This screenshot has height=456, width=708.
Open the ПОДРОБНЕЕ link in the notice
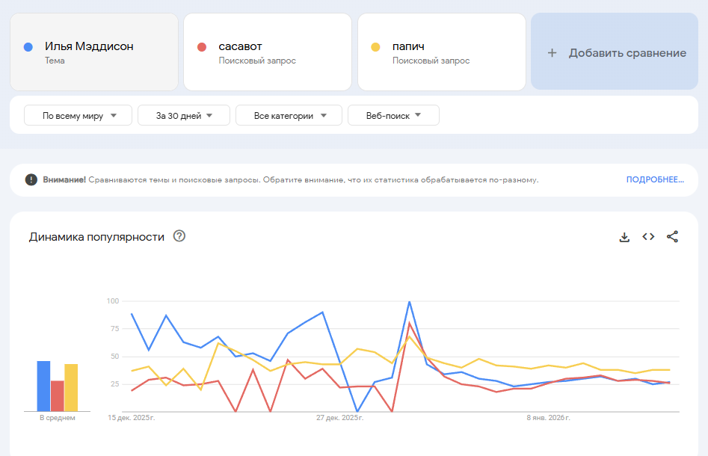point(655,179)
